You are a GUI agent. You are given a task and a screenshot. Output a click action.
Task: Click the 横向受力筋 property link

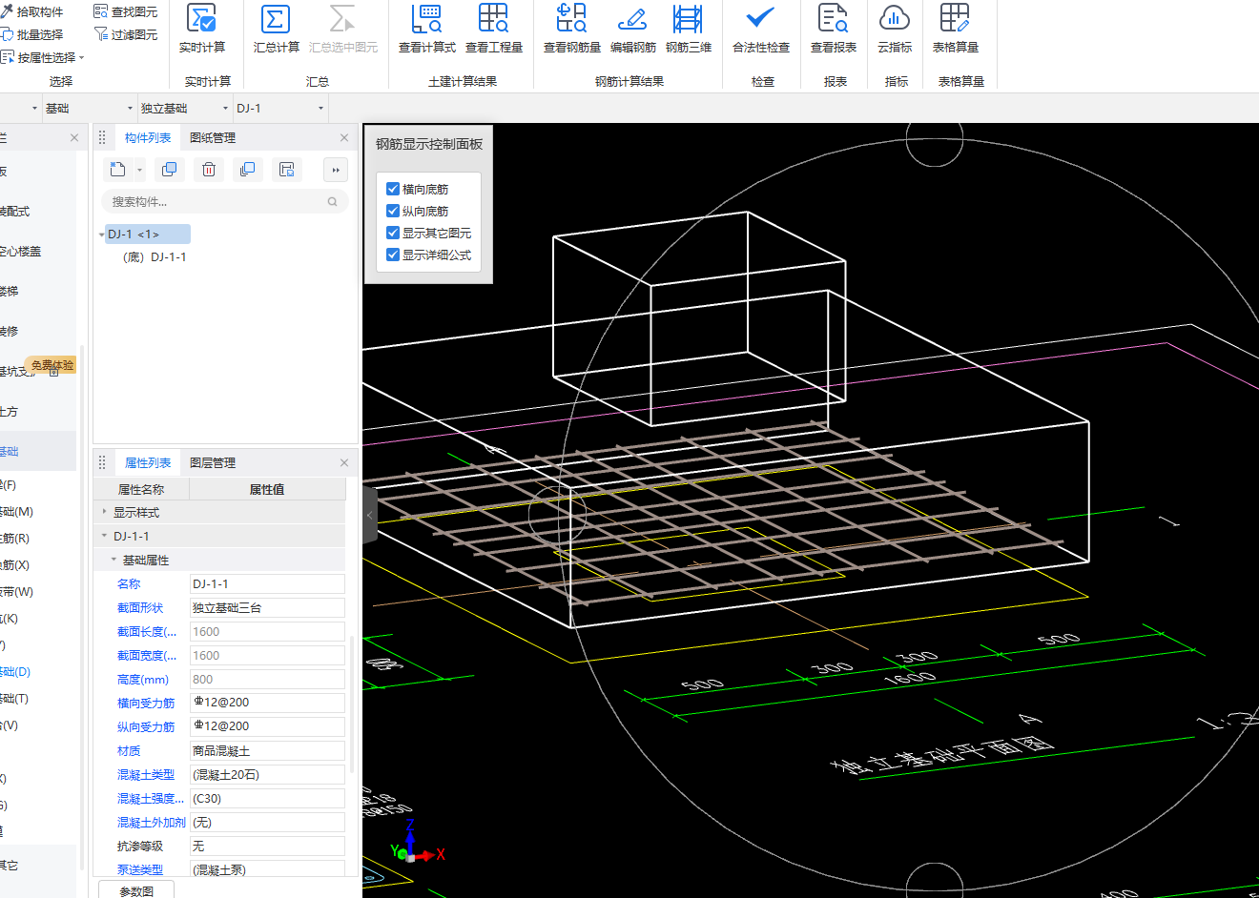[146, 703]
